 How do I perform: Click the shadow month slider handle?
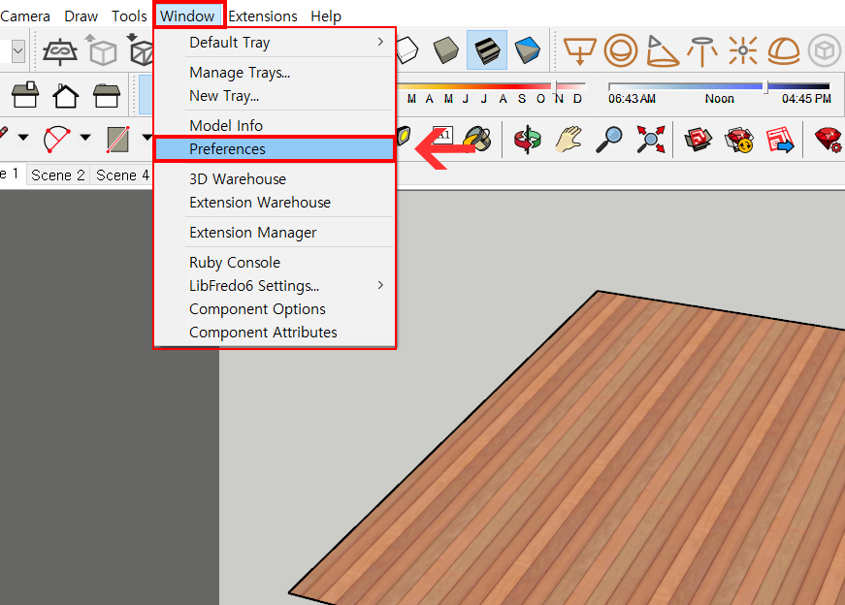(556, 86)
